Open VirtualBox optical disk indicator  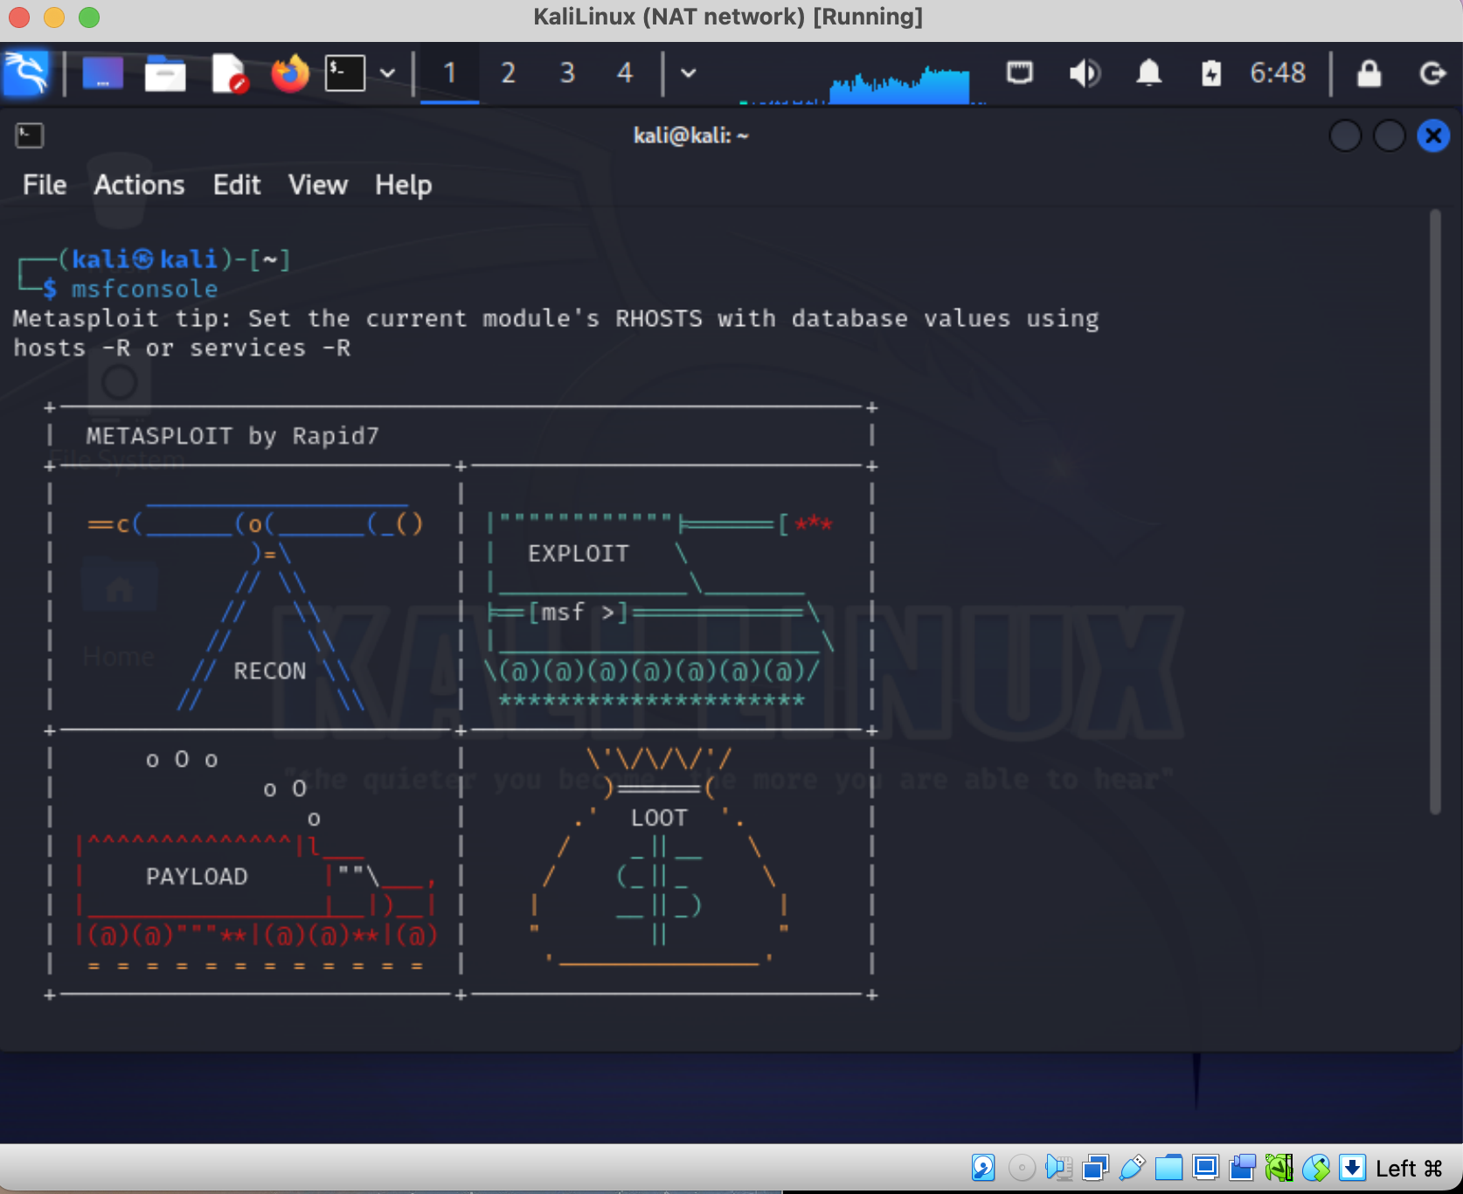1021,1168
